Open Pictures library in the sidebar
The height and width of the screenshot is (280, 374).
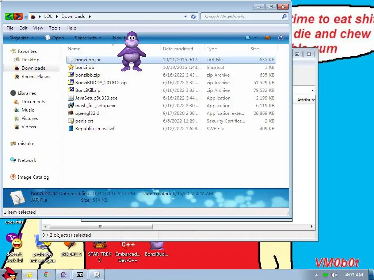tap(30, 118)
